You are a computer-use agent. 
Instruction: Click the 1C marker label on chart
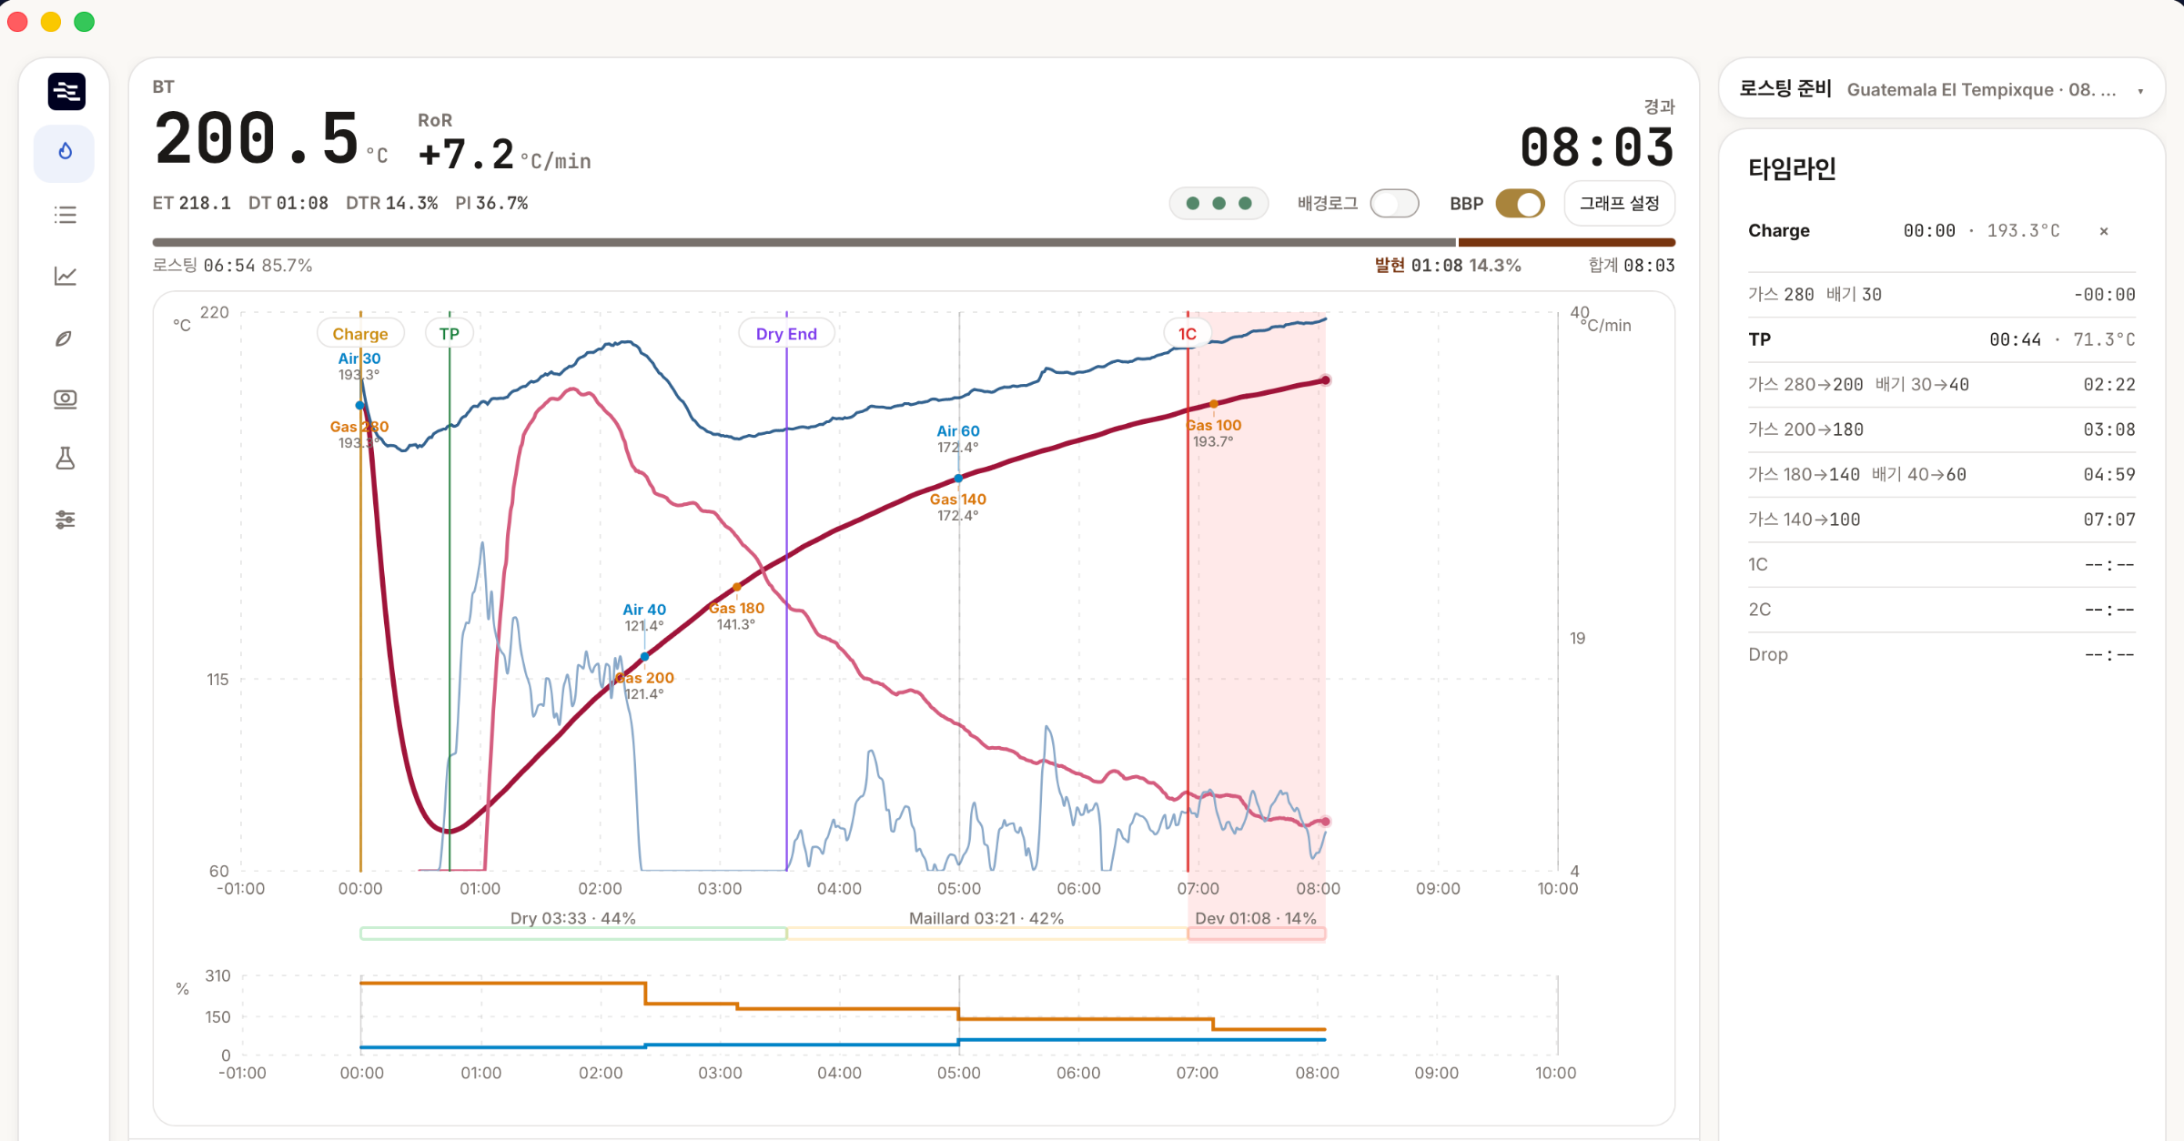pos(1188,334)
